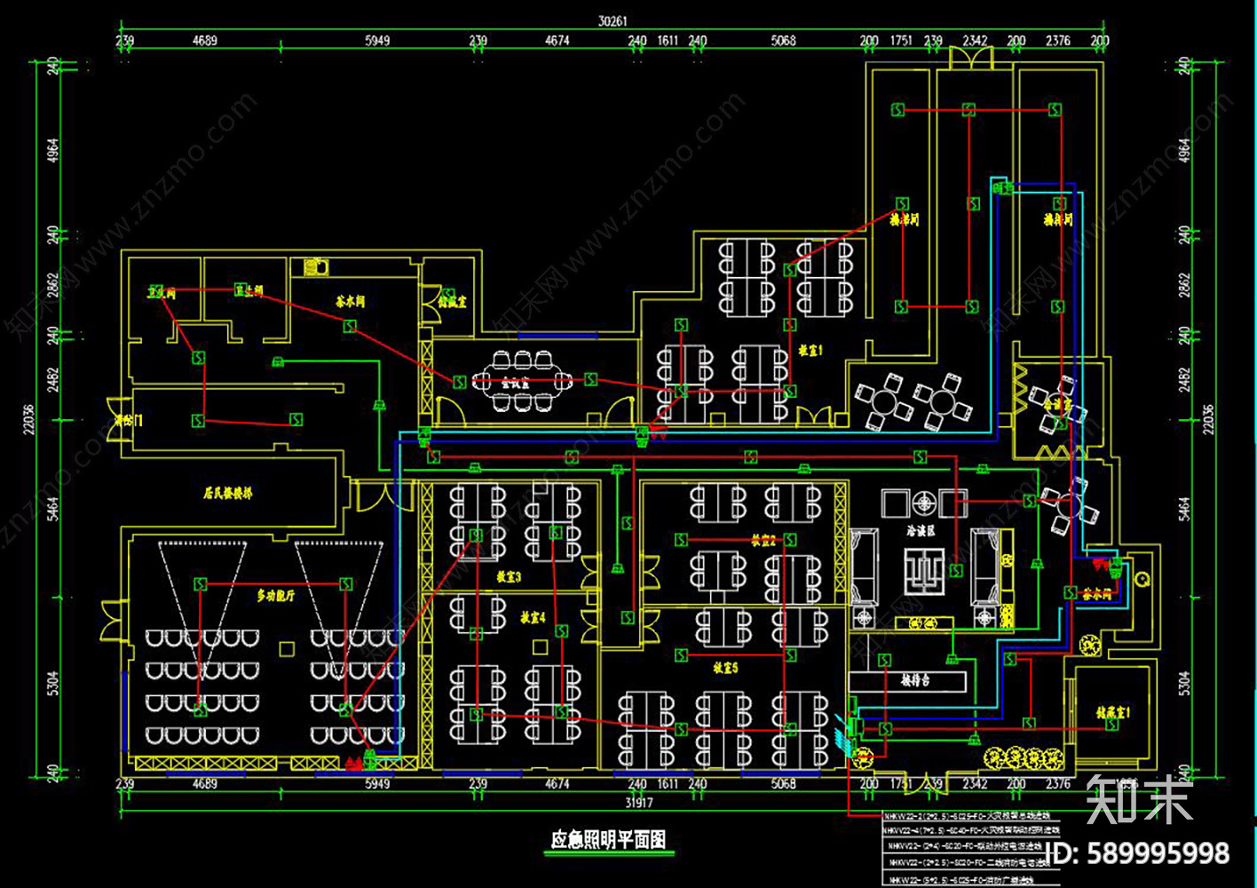This screenshot has width=1257, height=888.
Task: Select the 教室2 room label
Action: tap(763, 540)
